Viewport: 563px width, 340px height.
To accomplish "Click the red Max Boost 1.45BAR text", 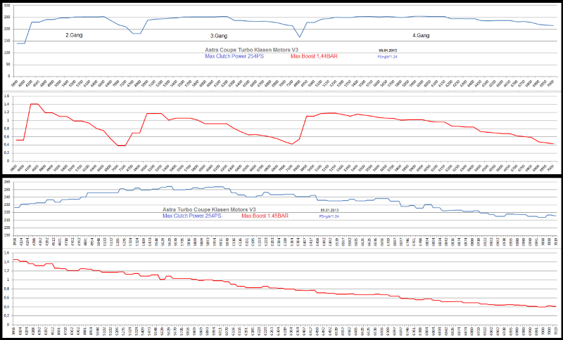I will click(269, 216).
